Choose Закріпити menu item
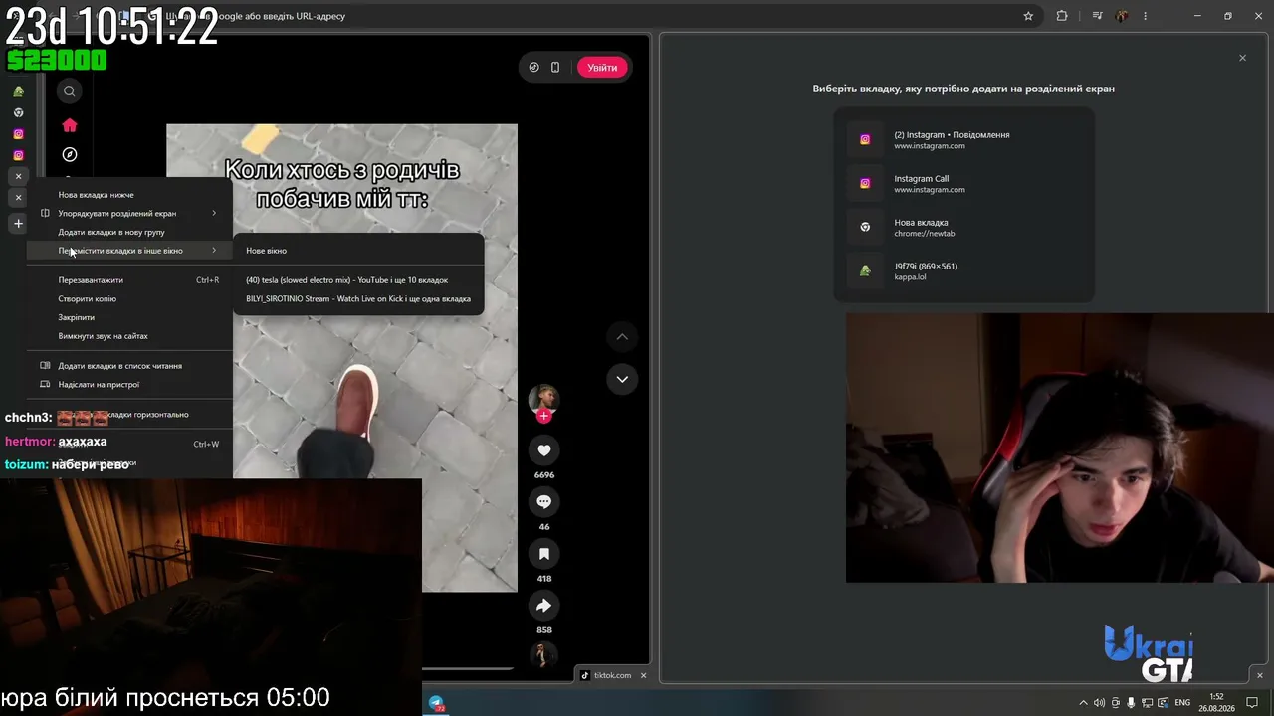This screenshot has height=716, width=1274. (129, 317)
